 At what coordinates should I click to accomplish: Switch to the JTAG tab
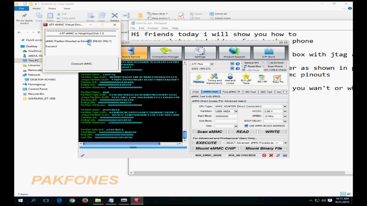(195, 92)
